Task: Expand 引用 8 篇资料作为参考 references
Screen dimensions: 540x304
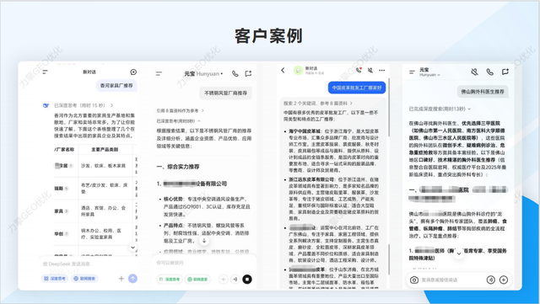Action: pyautogui.click(x=180, y=110)
